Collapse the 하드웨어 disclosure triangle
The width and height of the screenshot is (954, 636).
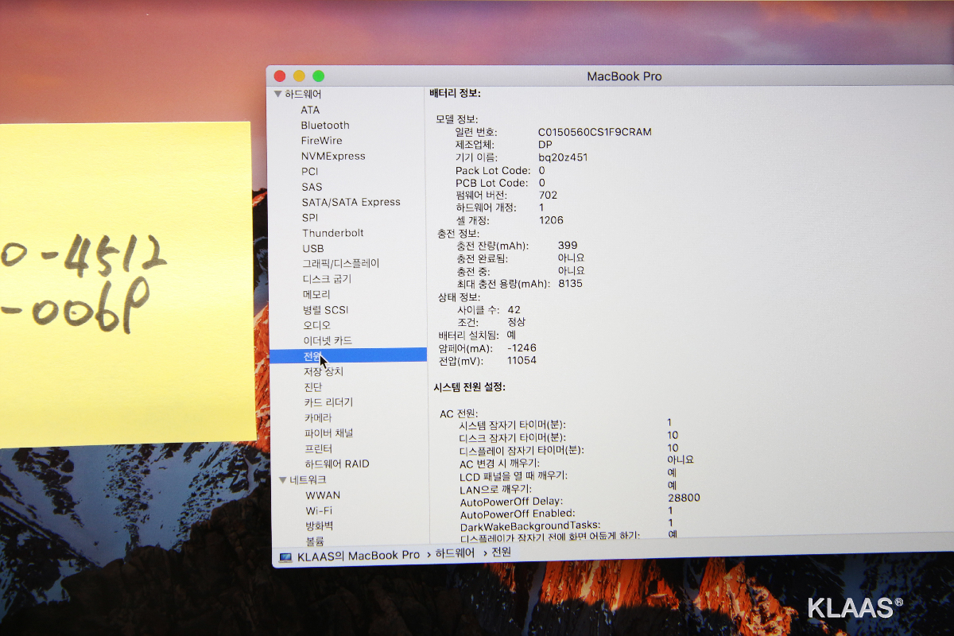[277, 94]
